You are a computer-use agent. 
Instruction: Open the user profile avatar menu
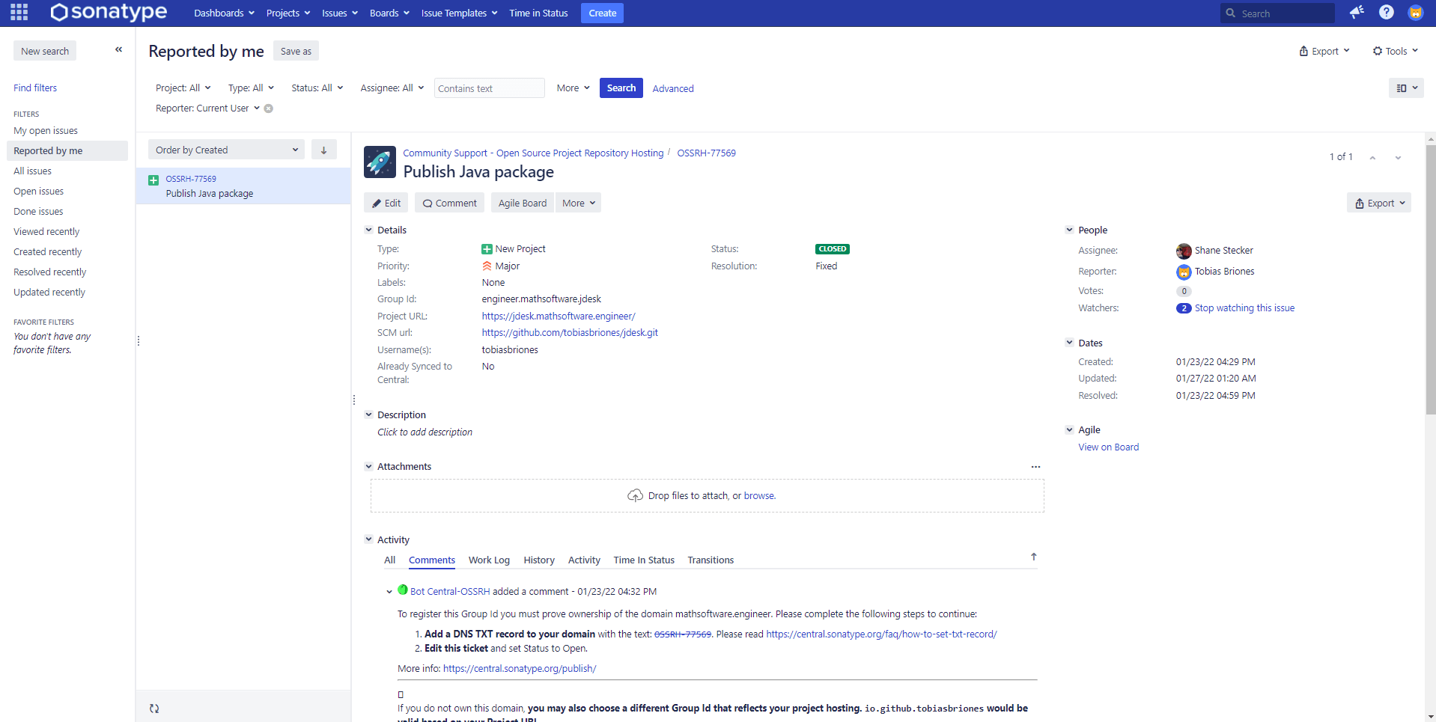point(1415,12)
